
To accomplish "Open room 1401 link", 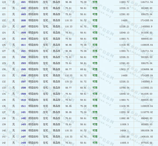I will tap(23, 112).
